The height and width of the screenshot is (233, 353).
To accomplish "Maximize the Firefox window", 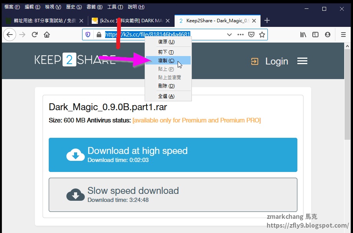I will [x=324, y=9].
